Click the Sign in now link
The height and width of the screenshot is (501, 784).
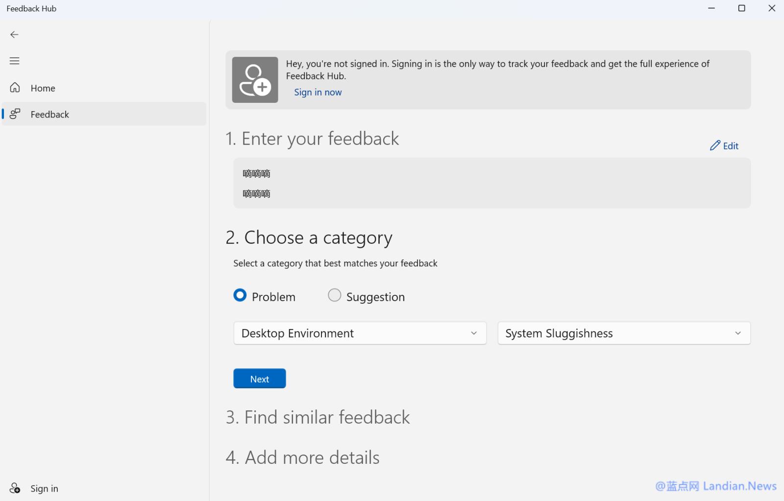[318, 92]
